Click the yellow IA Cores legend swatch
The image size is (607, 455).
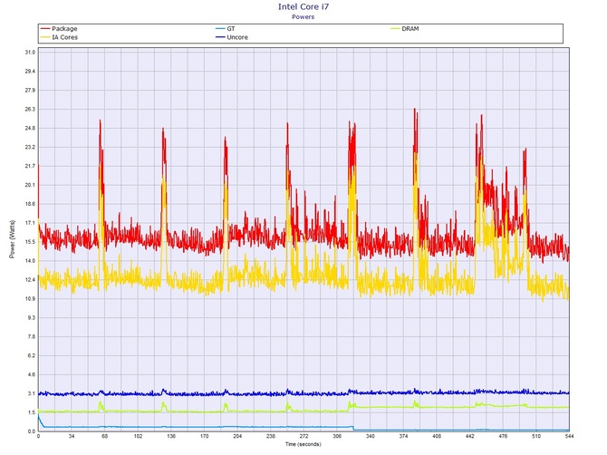tap(45, 37)
